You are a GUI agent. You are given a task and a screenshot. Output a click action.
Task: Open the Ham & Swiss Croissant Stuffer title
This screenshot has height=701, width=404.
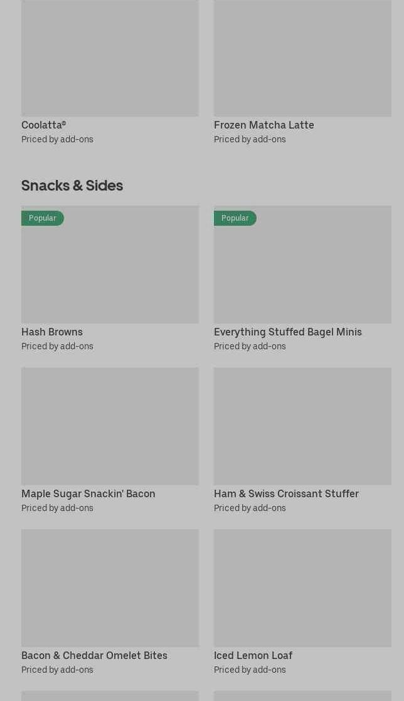tap(286, 493)
